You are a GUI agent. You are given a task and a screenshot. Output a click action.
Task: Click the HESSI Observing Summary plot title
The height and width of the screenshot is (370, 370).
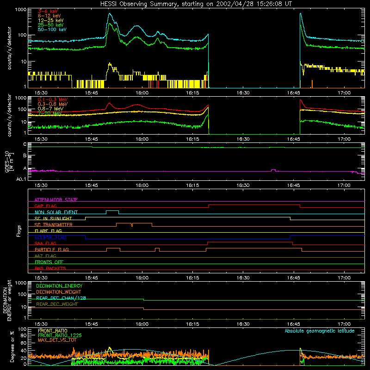[x=196, y=4]
